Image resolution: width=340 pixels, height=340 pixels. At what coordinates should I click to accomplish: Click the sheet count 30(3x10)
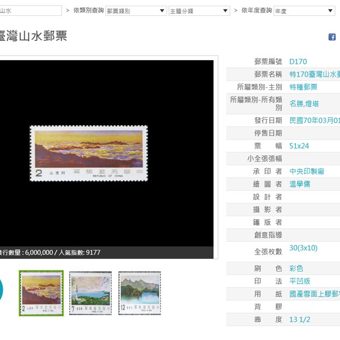tap(303, 248)
